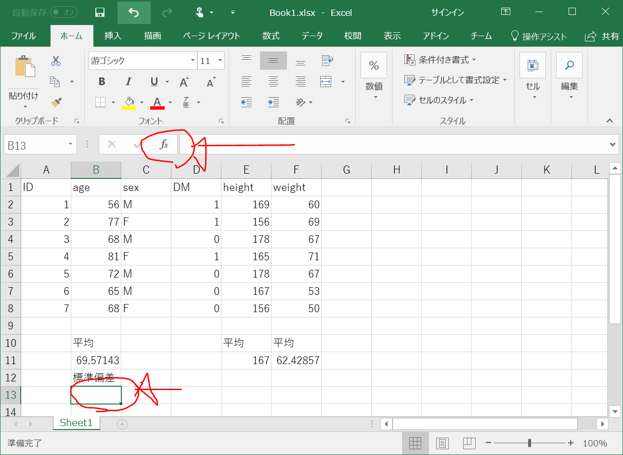Click the Insert Function fx icon
The height and width of the screenshot is (455, 623).
pos(164,144)
